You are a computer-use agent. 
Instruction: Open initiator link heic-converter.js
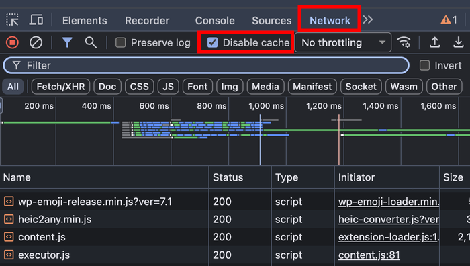[x=389, y=220]
